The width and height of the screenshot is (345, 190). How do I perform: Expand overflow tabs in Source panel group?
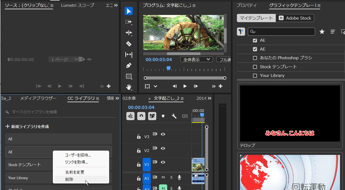[x=116, y=5]
